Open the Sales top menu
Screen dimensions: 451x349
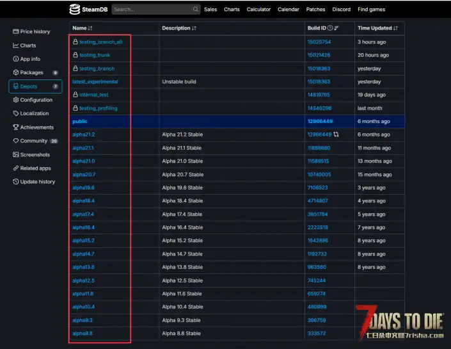(x=210, y=9)
